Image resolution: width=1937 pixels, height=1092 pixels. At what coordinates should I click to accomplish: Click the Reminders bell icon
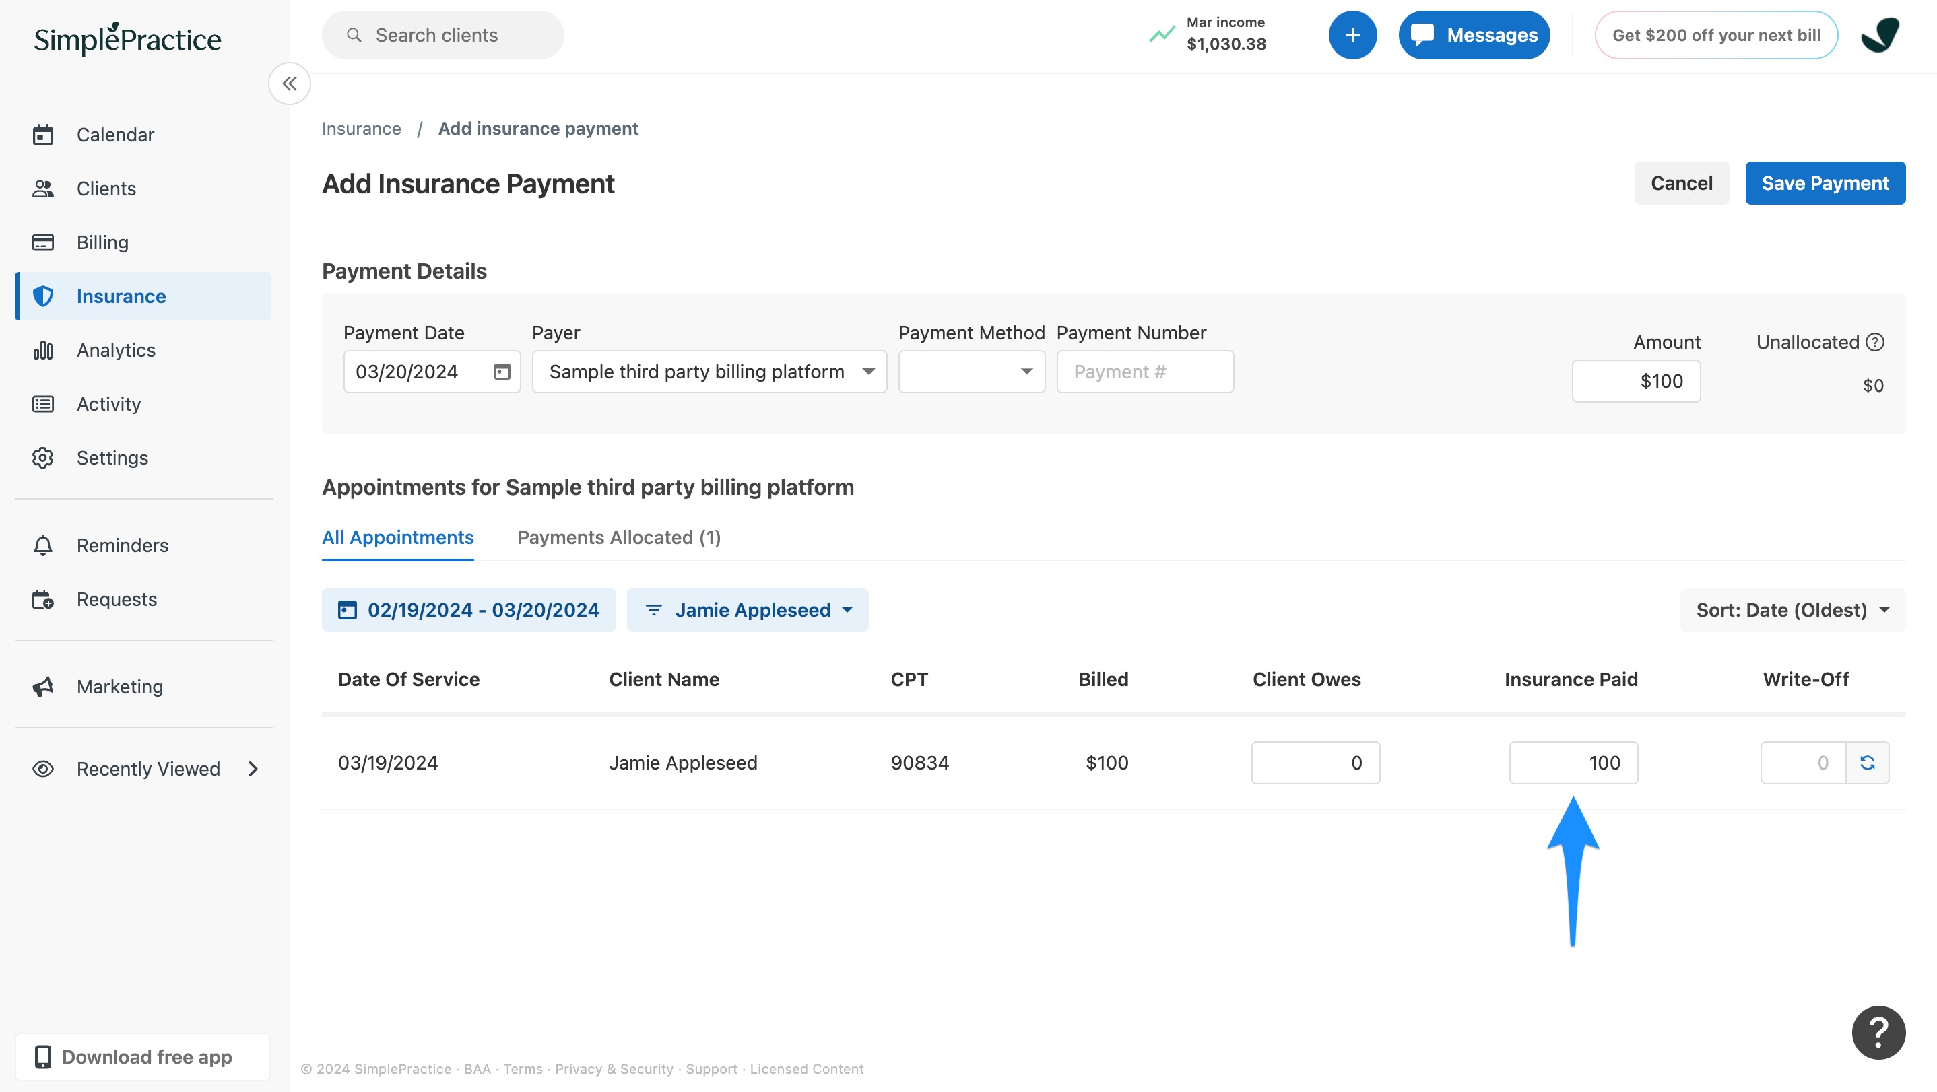[x=43, y=545]
